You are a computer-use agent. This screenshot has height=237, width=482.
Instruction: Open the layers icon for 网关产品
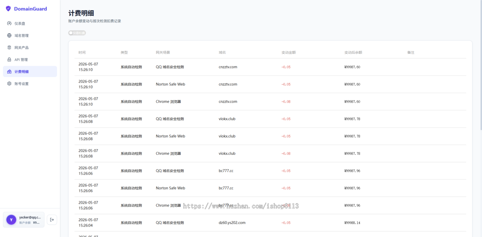[x=10, y=47]
